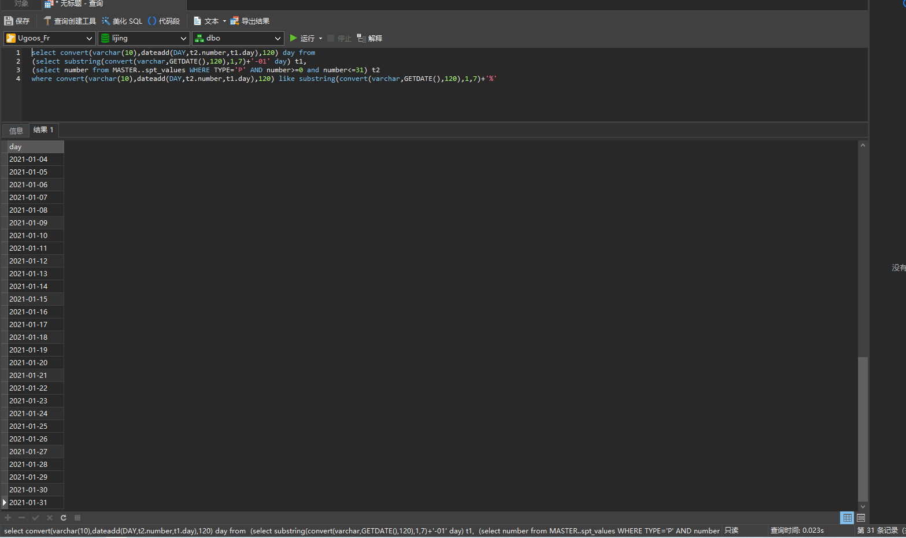Screen dimensions: 906x538
Task: Click the discard changes X icon
Action: (x=50, y=518)
